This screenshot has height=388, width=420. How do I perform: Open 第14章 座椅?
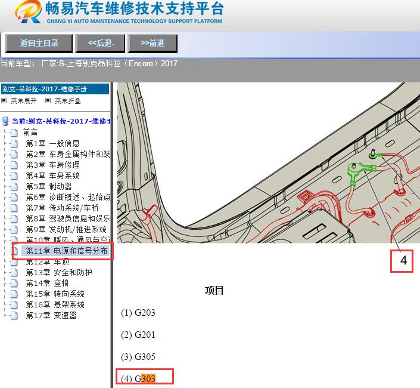[x=47, y=283]
